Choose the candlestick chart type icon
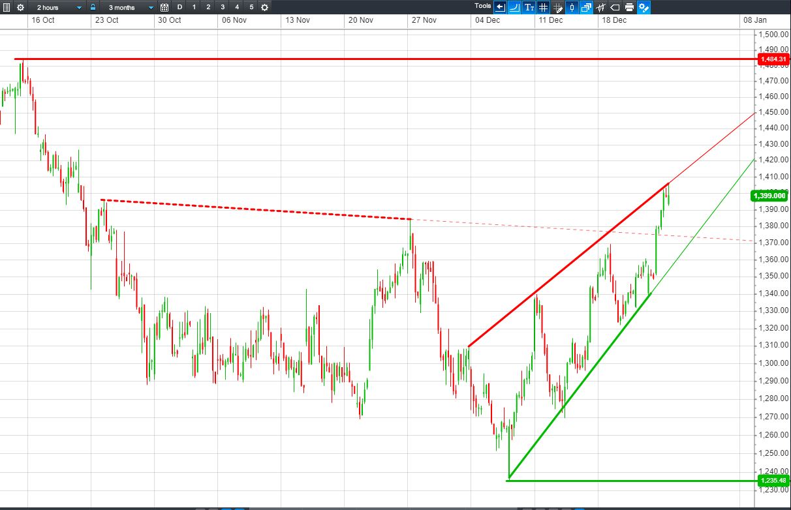Screen dimensions: 791x510 (572, 7)
